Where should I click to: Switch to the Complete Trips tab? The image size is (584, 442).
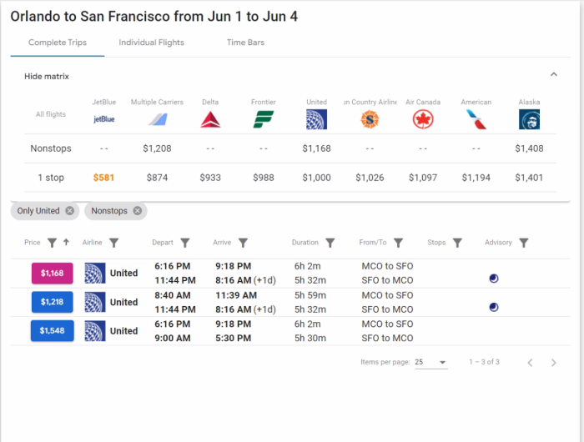point(58,43)
